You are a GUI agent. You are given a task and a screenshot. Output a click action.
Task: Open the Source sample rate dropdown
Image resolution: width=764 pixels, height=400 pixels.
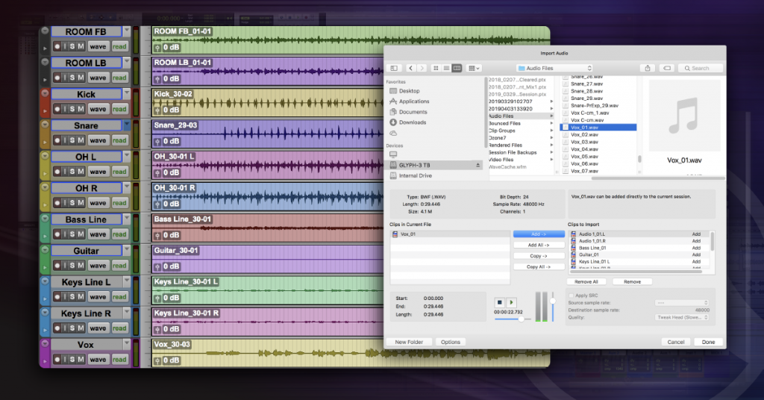coord(682,303)
